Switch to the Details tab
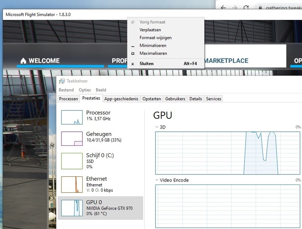 pos(196,99)
